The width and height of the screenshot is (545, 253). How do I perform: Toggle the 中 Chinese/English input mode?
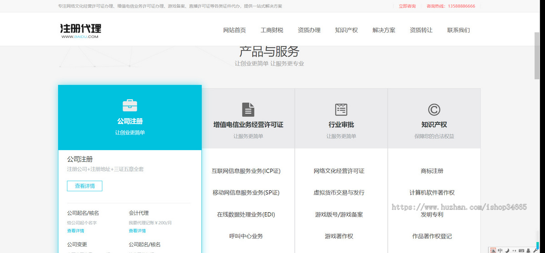(x=500, y=250)
